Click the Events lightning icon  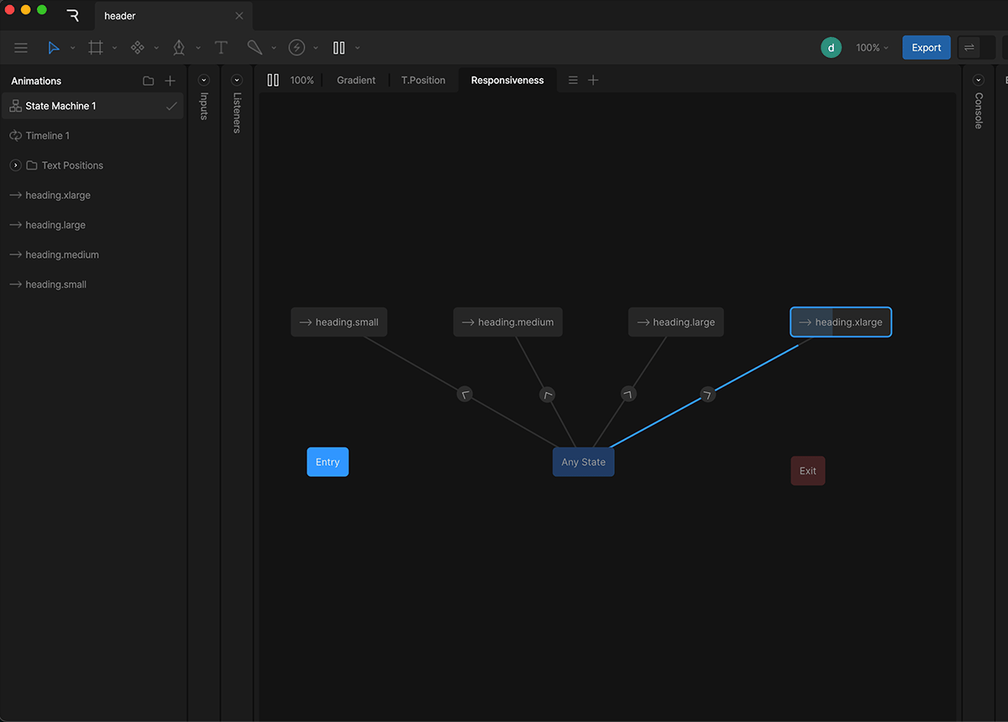297,48
